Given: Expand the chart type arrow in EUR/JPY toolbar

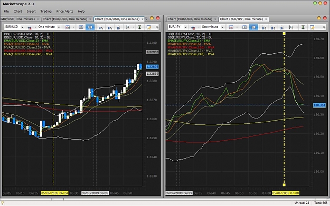Looking at the screenshot, I should [237, 27].
